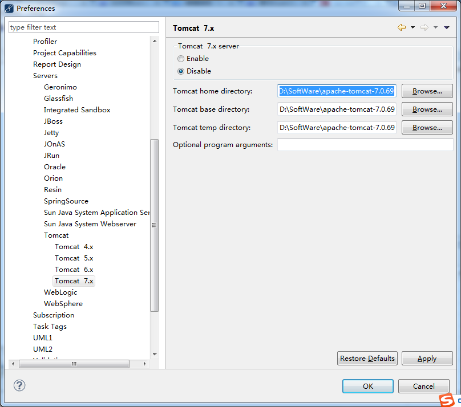Select the Servers tree node
The image size is (461, 407).
point(45,76)
